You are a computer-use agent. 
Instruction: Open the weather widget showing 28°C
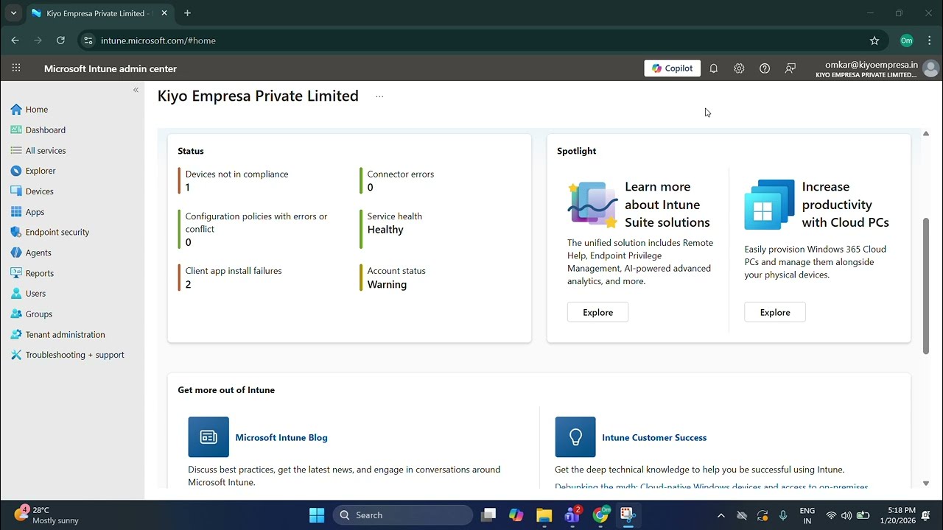tap(46, 515)
